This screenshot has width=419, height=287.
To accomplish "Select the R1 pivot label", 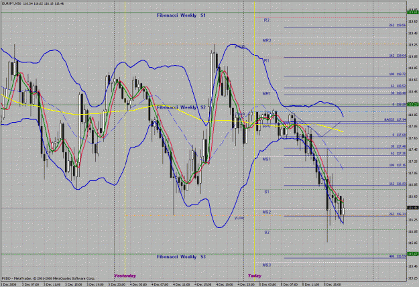I will pyautogui.click(x=266, y=60).
